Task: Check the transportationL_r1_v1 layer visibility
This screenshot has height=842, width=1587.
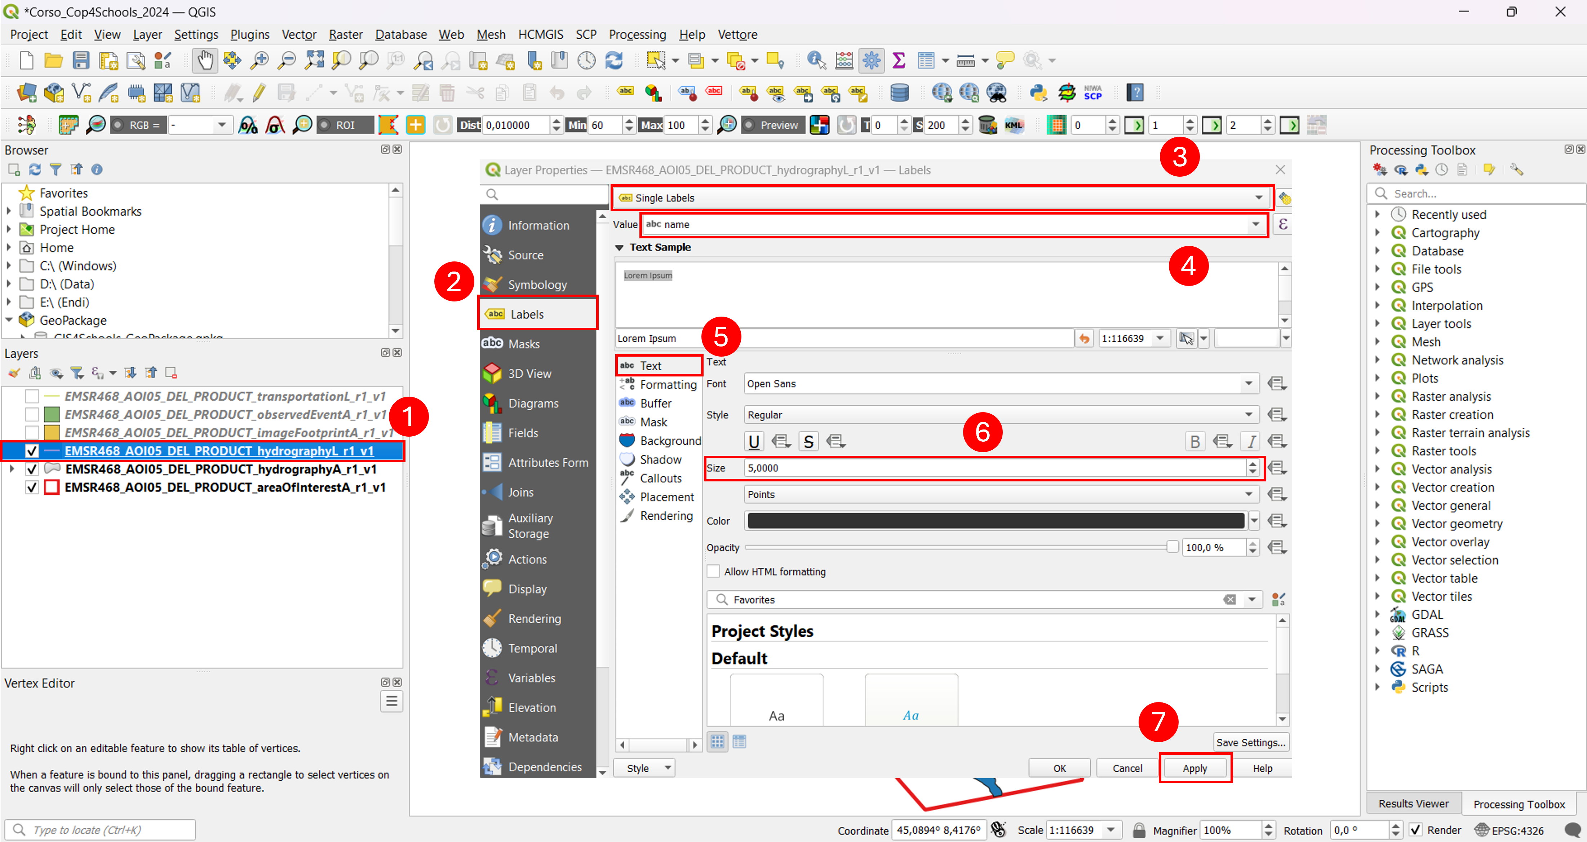Action: pyautogui.click(x=32, y=396)
